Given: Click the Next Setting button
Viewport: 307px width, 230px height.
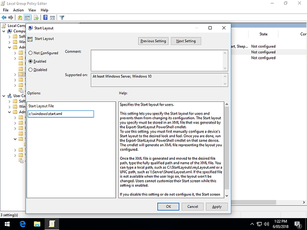Looking at the screenshot, I should point(186,41).
